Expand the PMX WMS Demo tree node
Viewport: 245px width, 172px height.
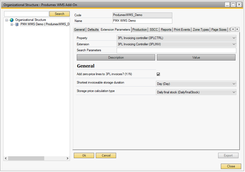point(12,24)
